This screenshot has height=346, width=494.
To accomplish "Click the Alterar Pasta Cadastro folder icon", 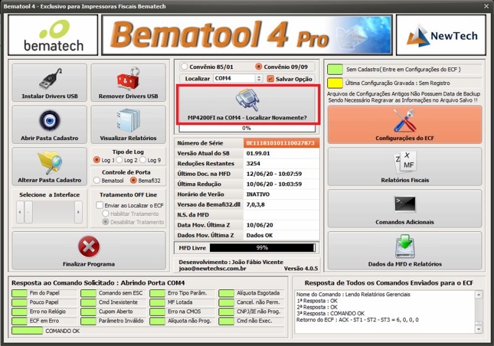I will tap(49, 162).
